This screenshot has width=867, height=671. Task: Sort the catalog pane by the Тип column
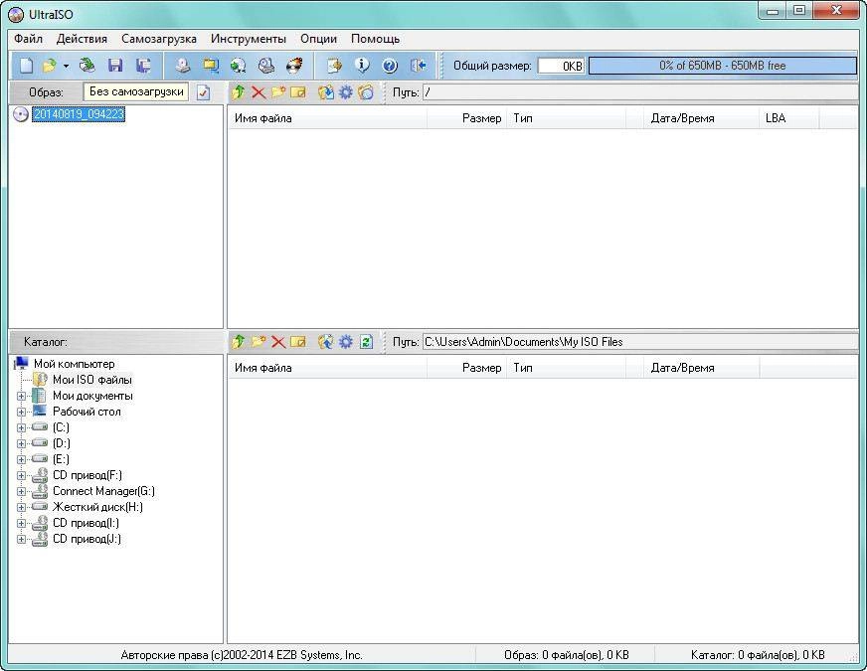(x=566, y=368)
